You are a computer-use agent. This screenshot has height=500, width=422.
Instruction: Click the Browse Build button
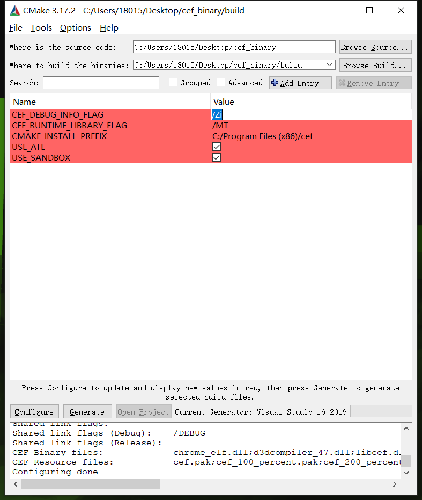[375, 66]
